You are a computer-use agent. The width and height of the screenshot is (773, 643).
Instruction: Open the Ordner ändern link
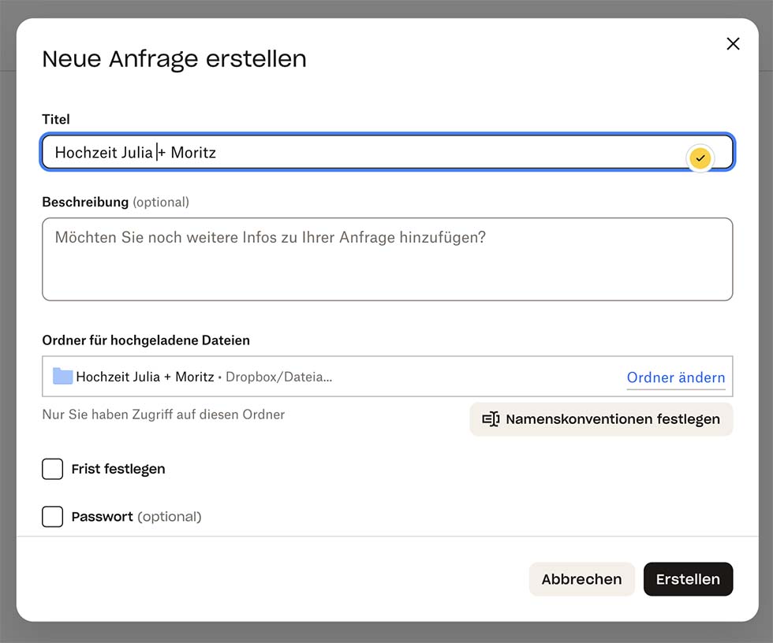tap(675, 377)
